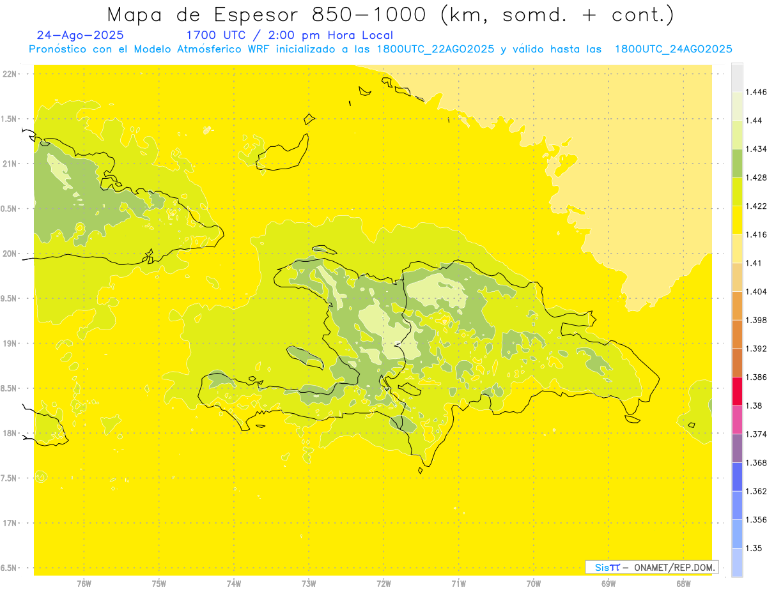This screenshot has height=592, width=767.
Task: Click the 70W longitude label
Action: pos(534,584)
